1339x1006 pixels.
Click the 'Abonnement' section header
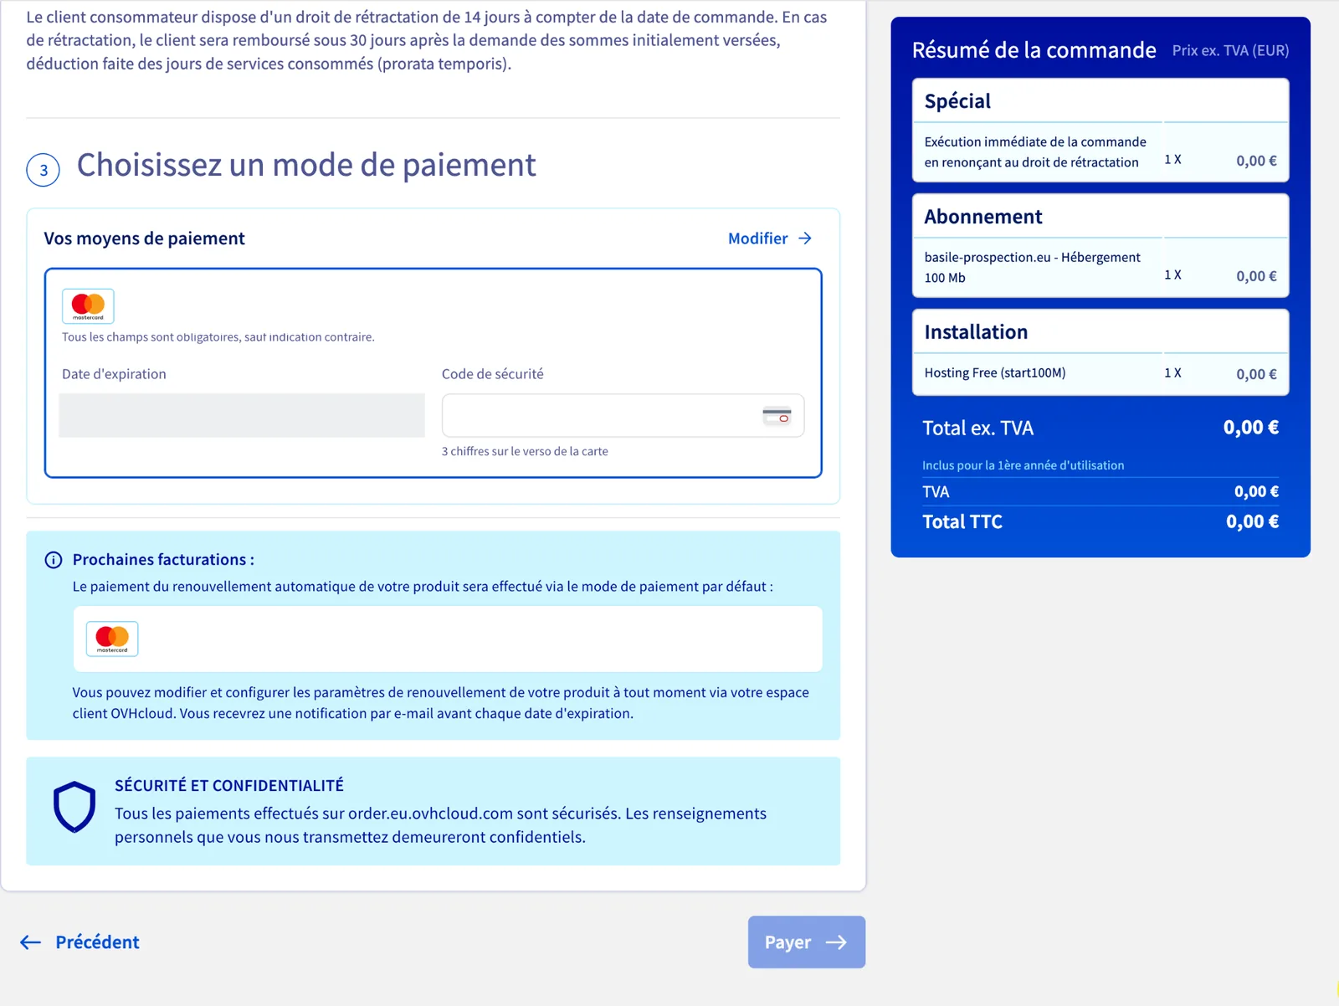tap(983, 217)
